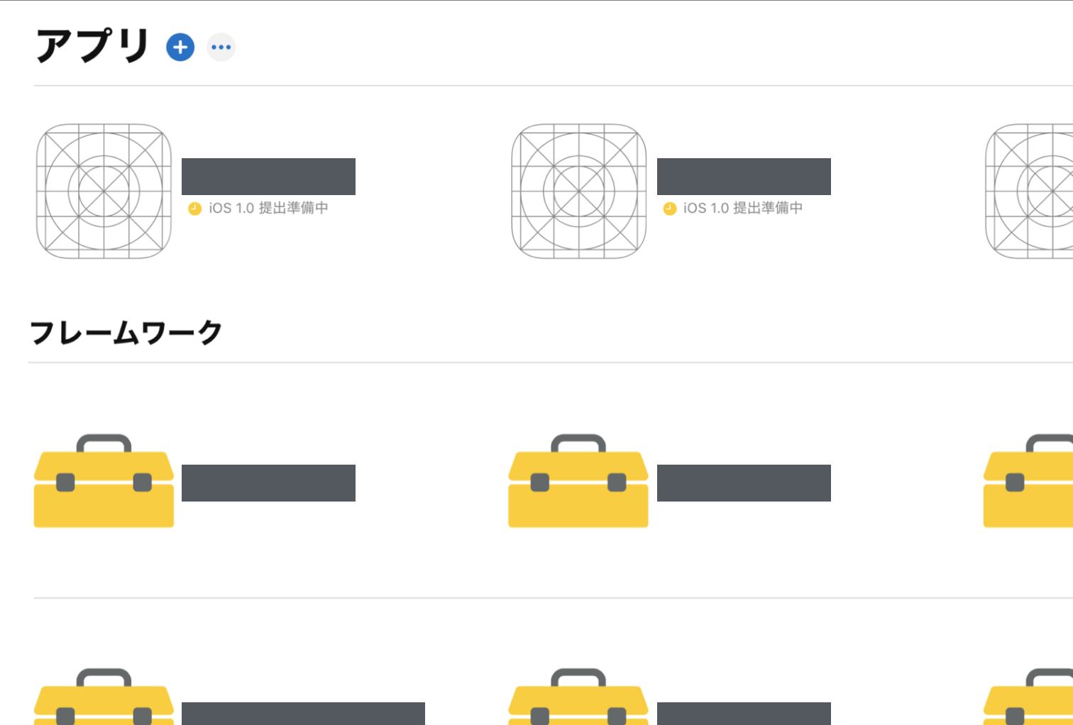The height and width of the screenshot is (725, 1073).
Task: Click the first app's redacted name
Action: (x=268, y=177)
